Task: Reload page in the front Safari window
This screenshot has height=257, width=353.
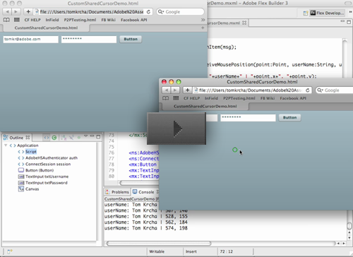Action: 308,90
